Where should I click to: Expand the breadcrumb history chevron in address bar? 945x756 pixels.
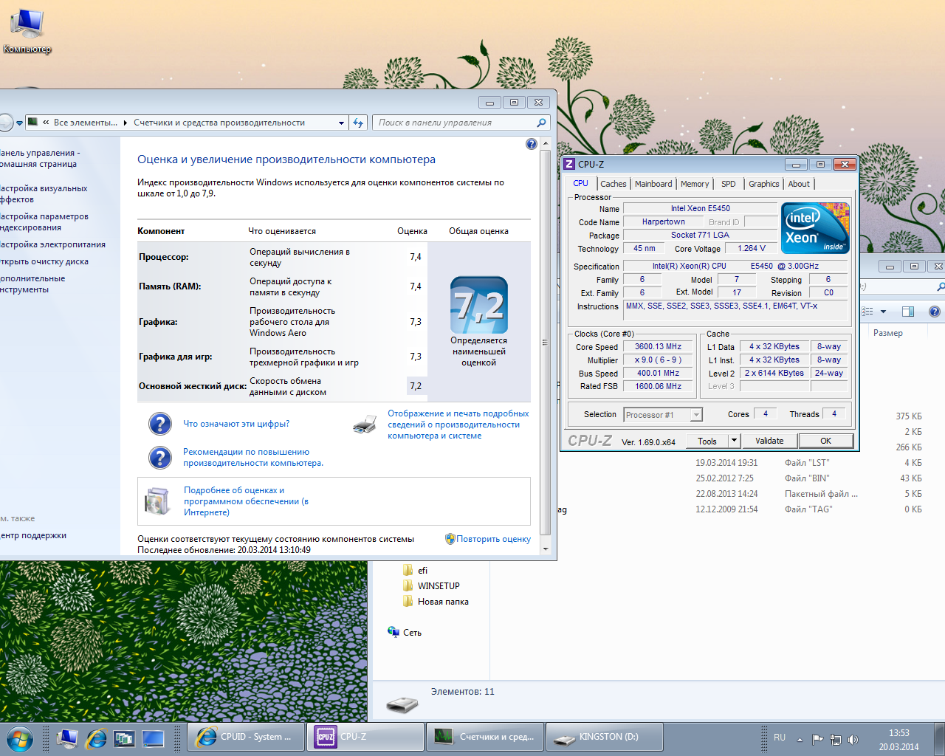pos(46,123)
